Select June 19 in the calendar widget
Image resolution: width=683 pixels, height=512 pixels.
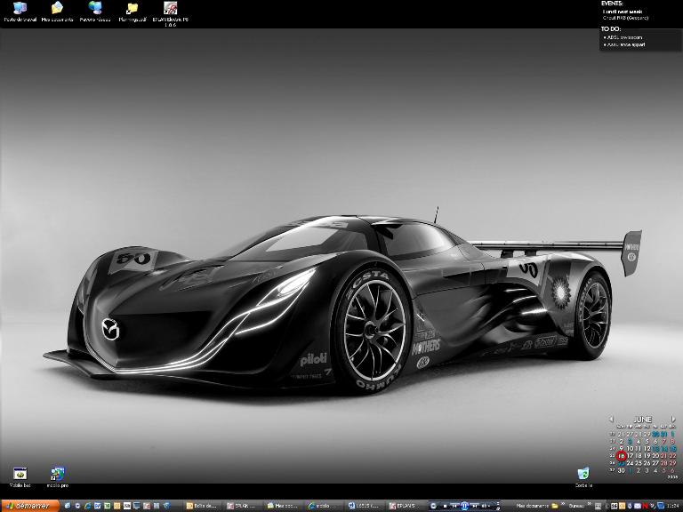point(647,456)
